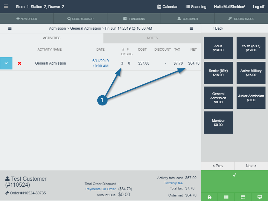Open the Tnx/ship fee link
268x201 pixels.
click(173, 183)
